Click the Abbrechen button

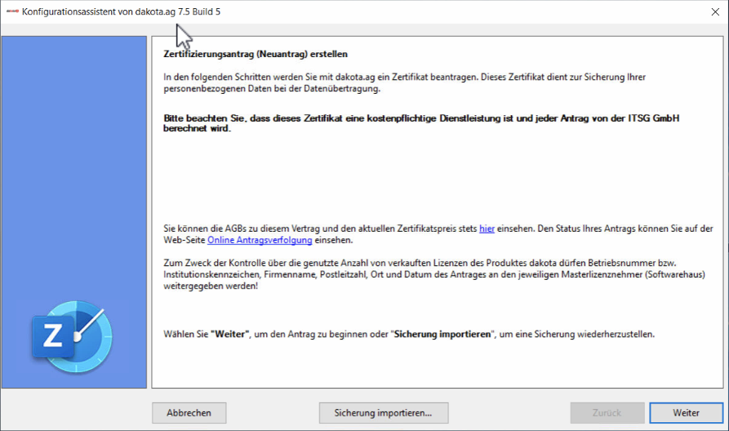coord(189,413)
